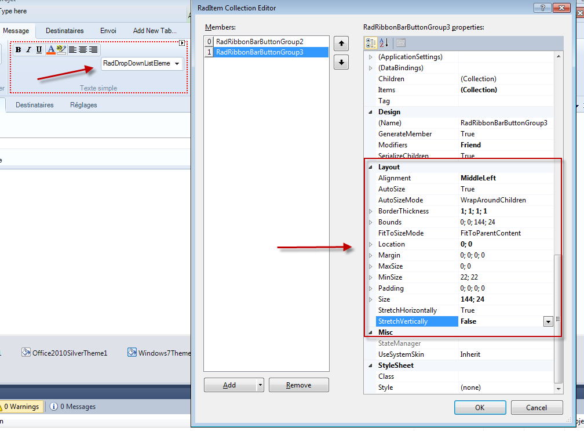Open the Réglages page tab

84,105
